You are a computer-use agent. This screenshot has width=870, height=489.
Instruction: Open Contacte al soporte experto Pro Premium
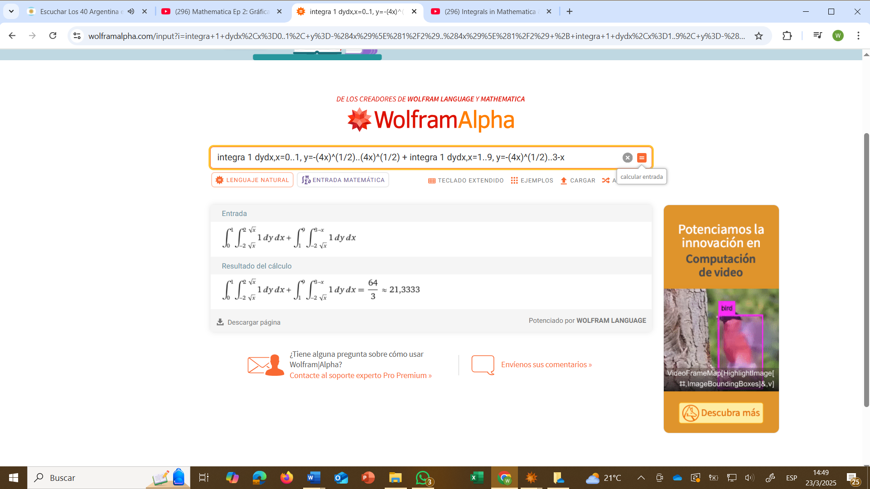coord(361,375)
